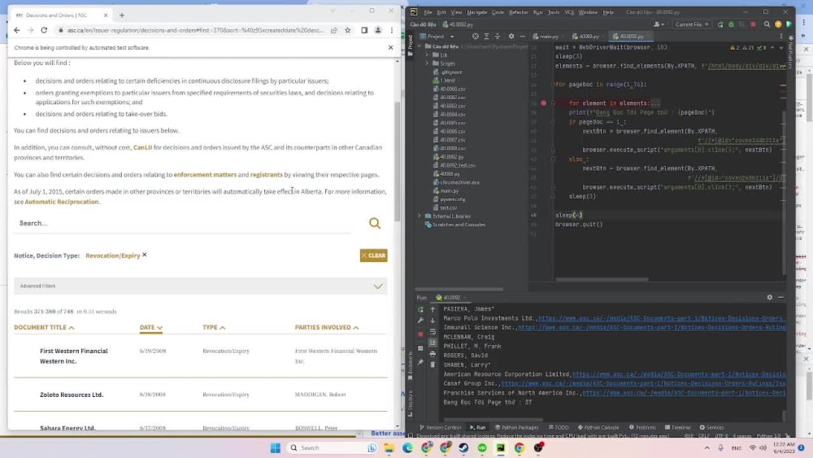This screenshot has height=458, width=813.
Task: Open the Problems tool tab
Action: (642, 427)
